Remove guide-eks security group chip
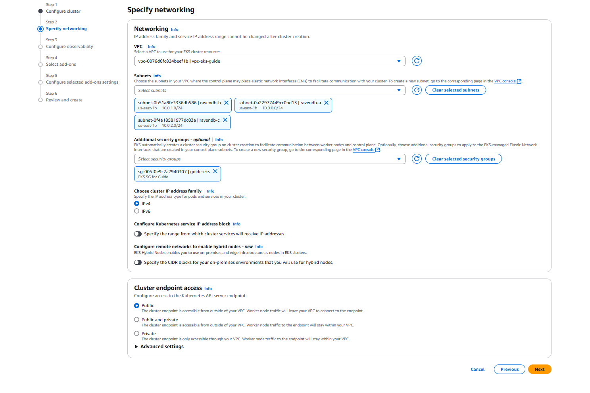 click(x=215, y=172)
